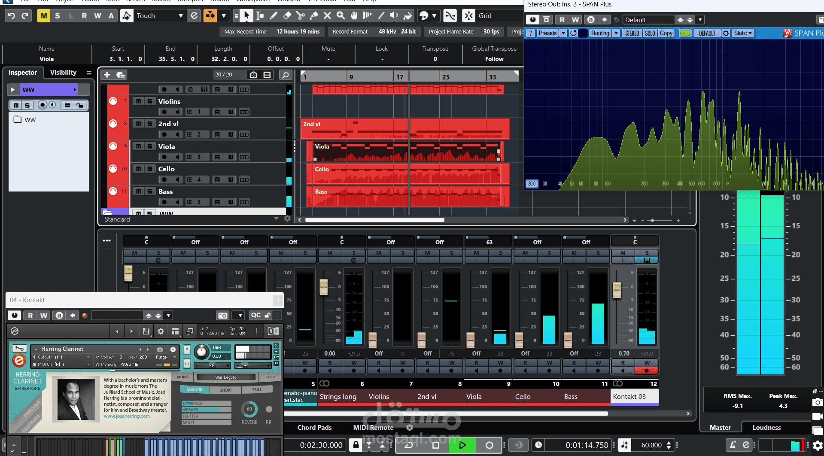Click the SOLO button in SPAN Plus
824x456 pixels.
(x=650, y=33)
